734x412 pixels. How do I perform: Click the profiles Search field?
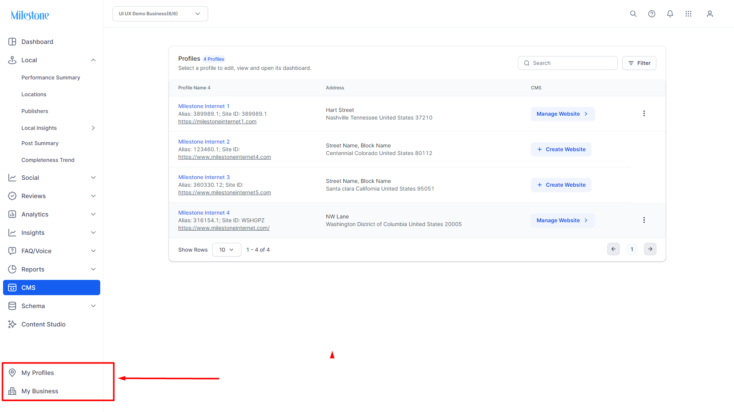pyautogui.click(x=568, y=63)
